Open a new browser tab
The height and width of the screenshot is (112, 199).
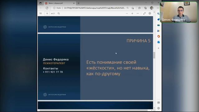tap(78, 3)
